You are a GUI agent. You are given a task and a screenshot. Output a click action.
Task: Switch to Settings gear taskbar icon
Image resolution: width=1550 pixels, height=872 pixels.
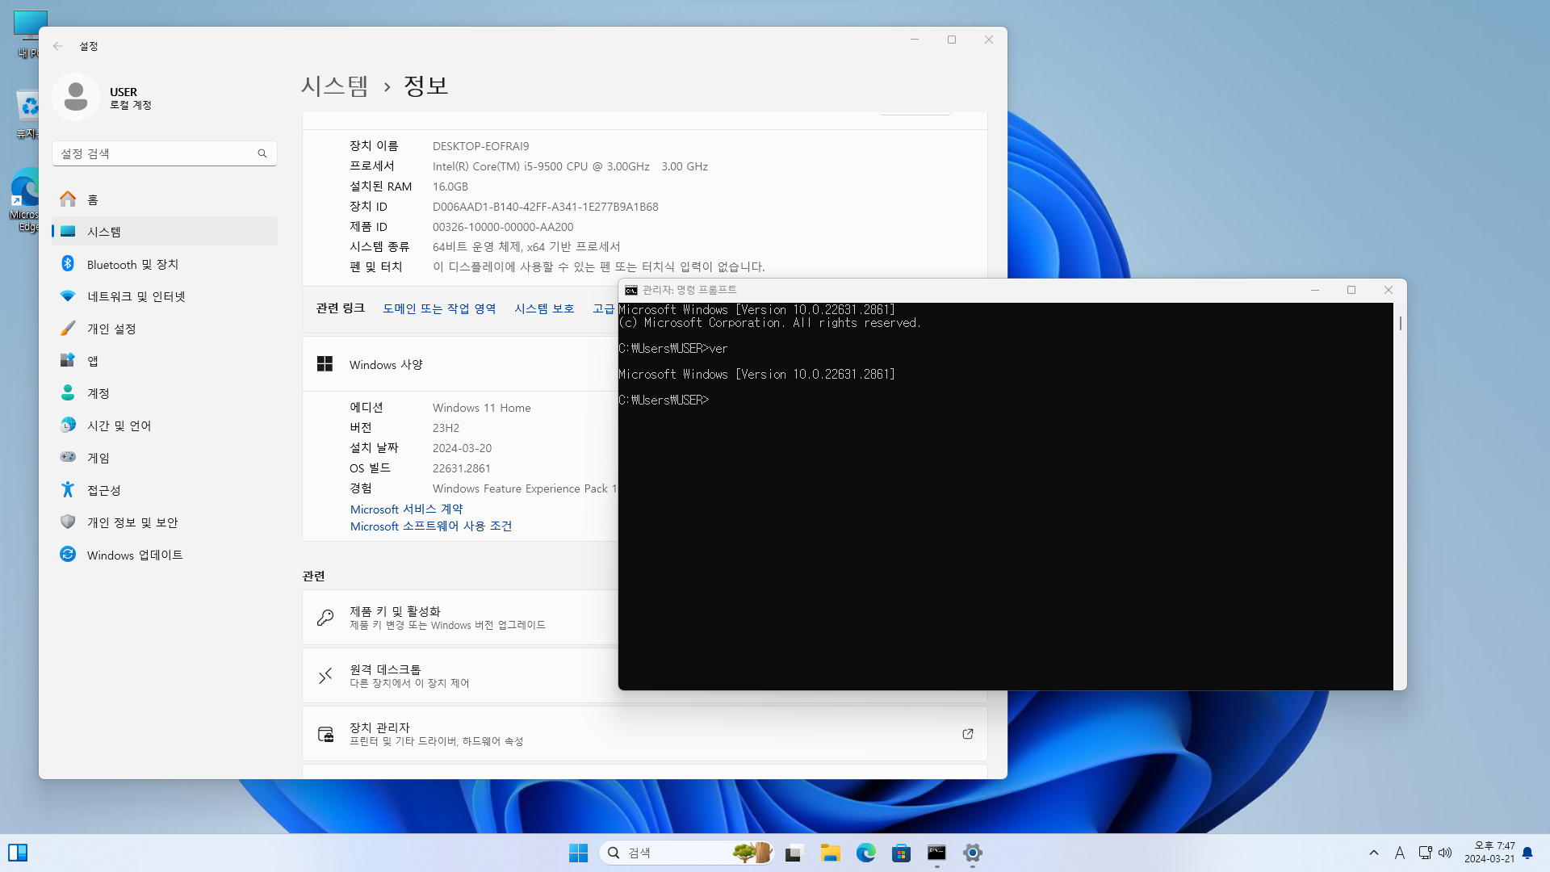(x=972, y=853)
